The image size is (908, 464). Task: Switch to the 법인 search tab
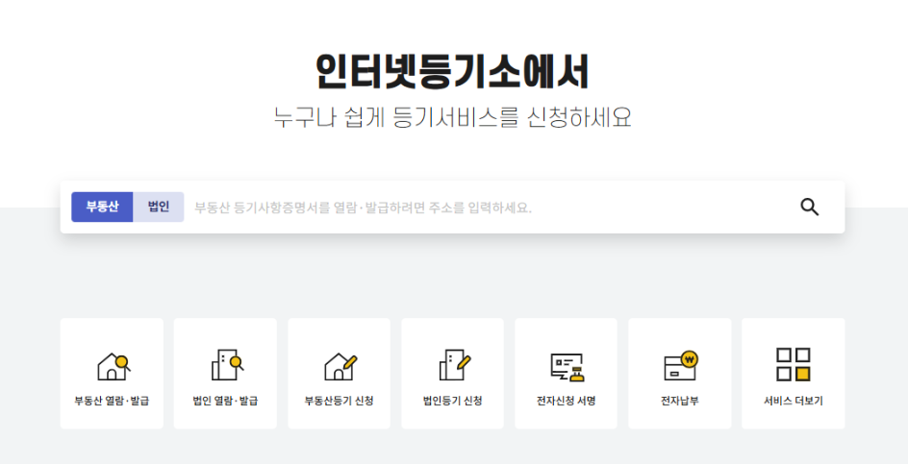(159, 208)
